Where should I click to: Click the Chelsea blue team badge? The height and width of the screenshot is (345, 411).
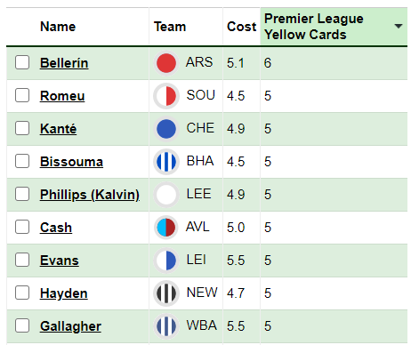click(x=166, y=129)
